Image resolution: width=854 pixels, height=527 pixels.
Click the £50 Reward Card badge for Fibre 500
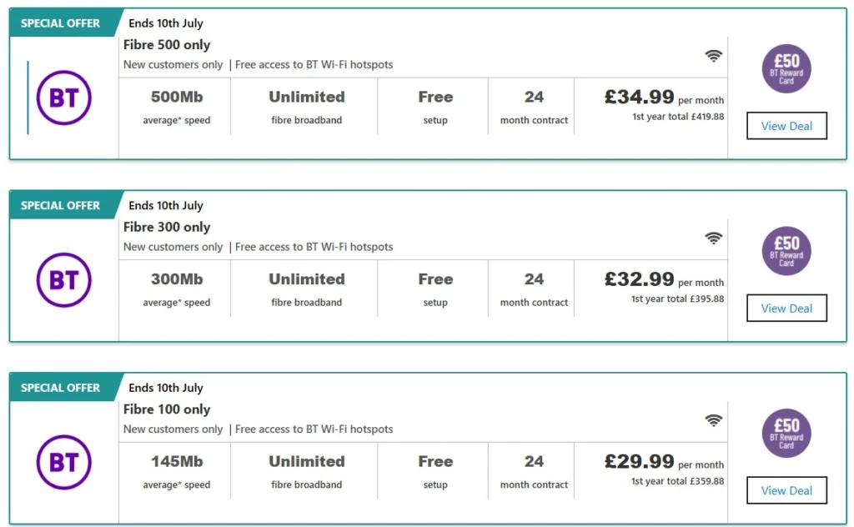[x=786, y=68]
